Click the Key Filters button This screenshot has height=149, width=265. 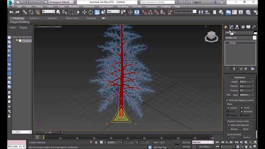point(205,147)
